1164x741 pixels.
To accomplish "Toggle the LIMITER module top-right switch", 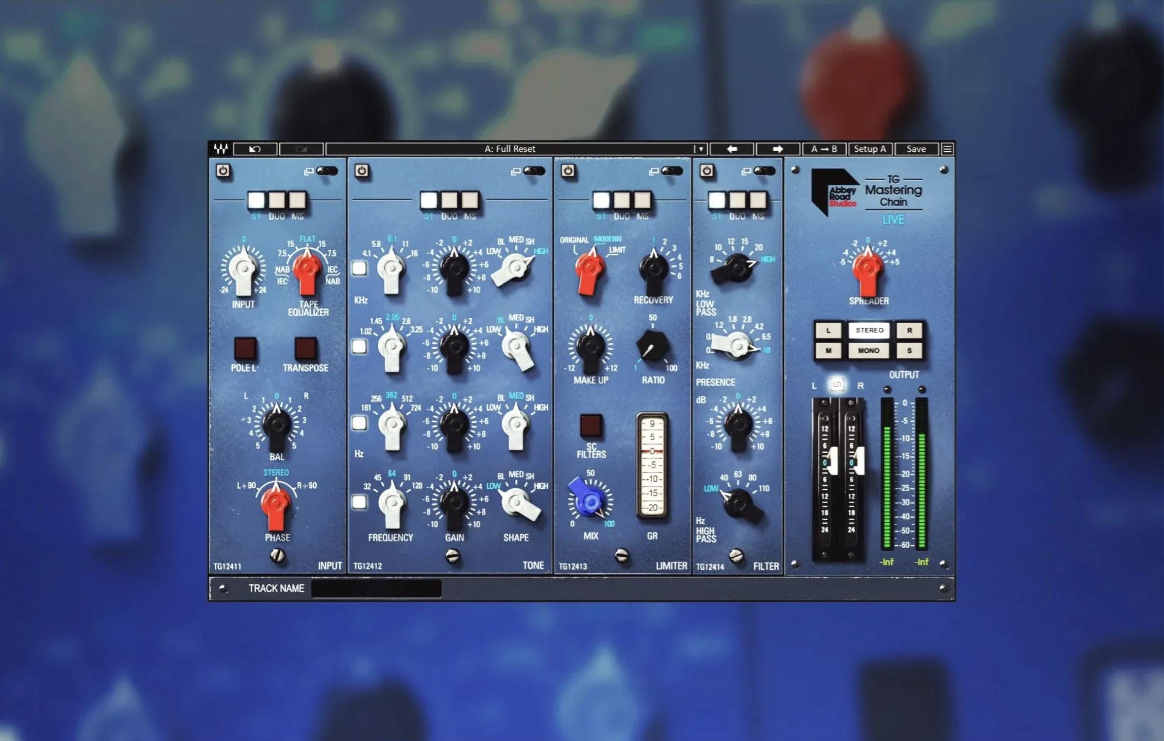I will pyautogui.click(x=673, y=171).
